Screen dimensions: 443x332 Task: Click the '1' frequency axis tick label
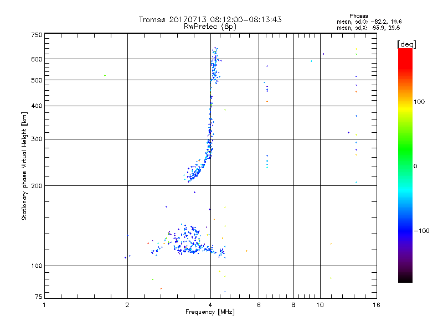[x=44, y=305]
